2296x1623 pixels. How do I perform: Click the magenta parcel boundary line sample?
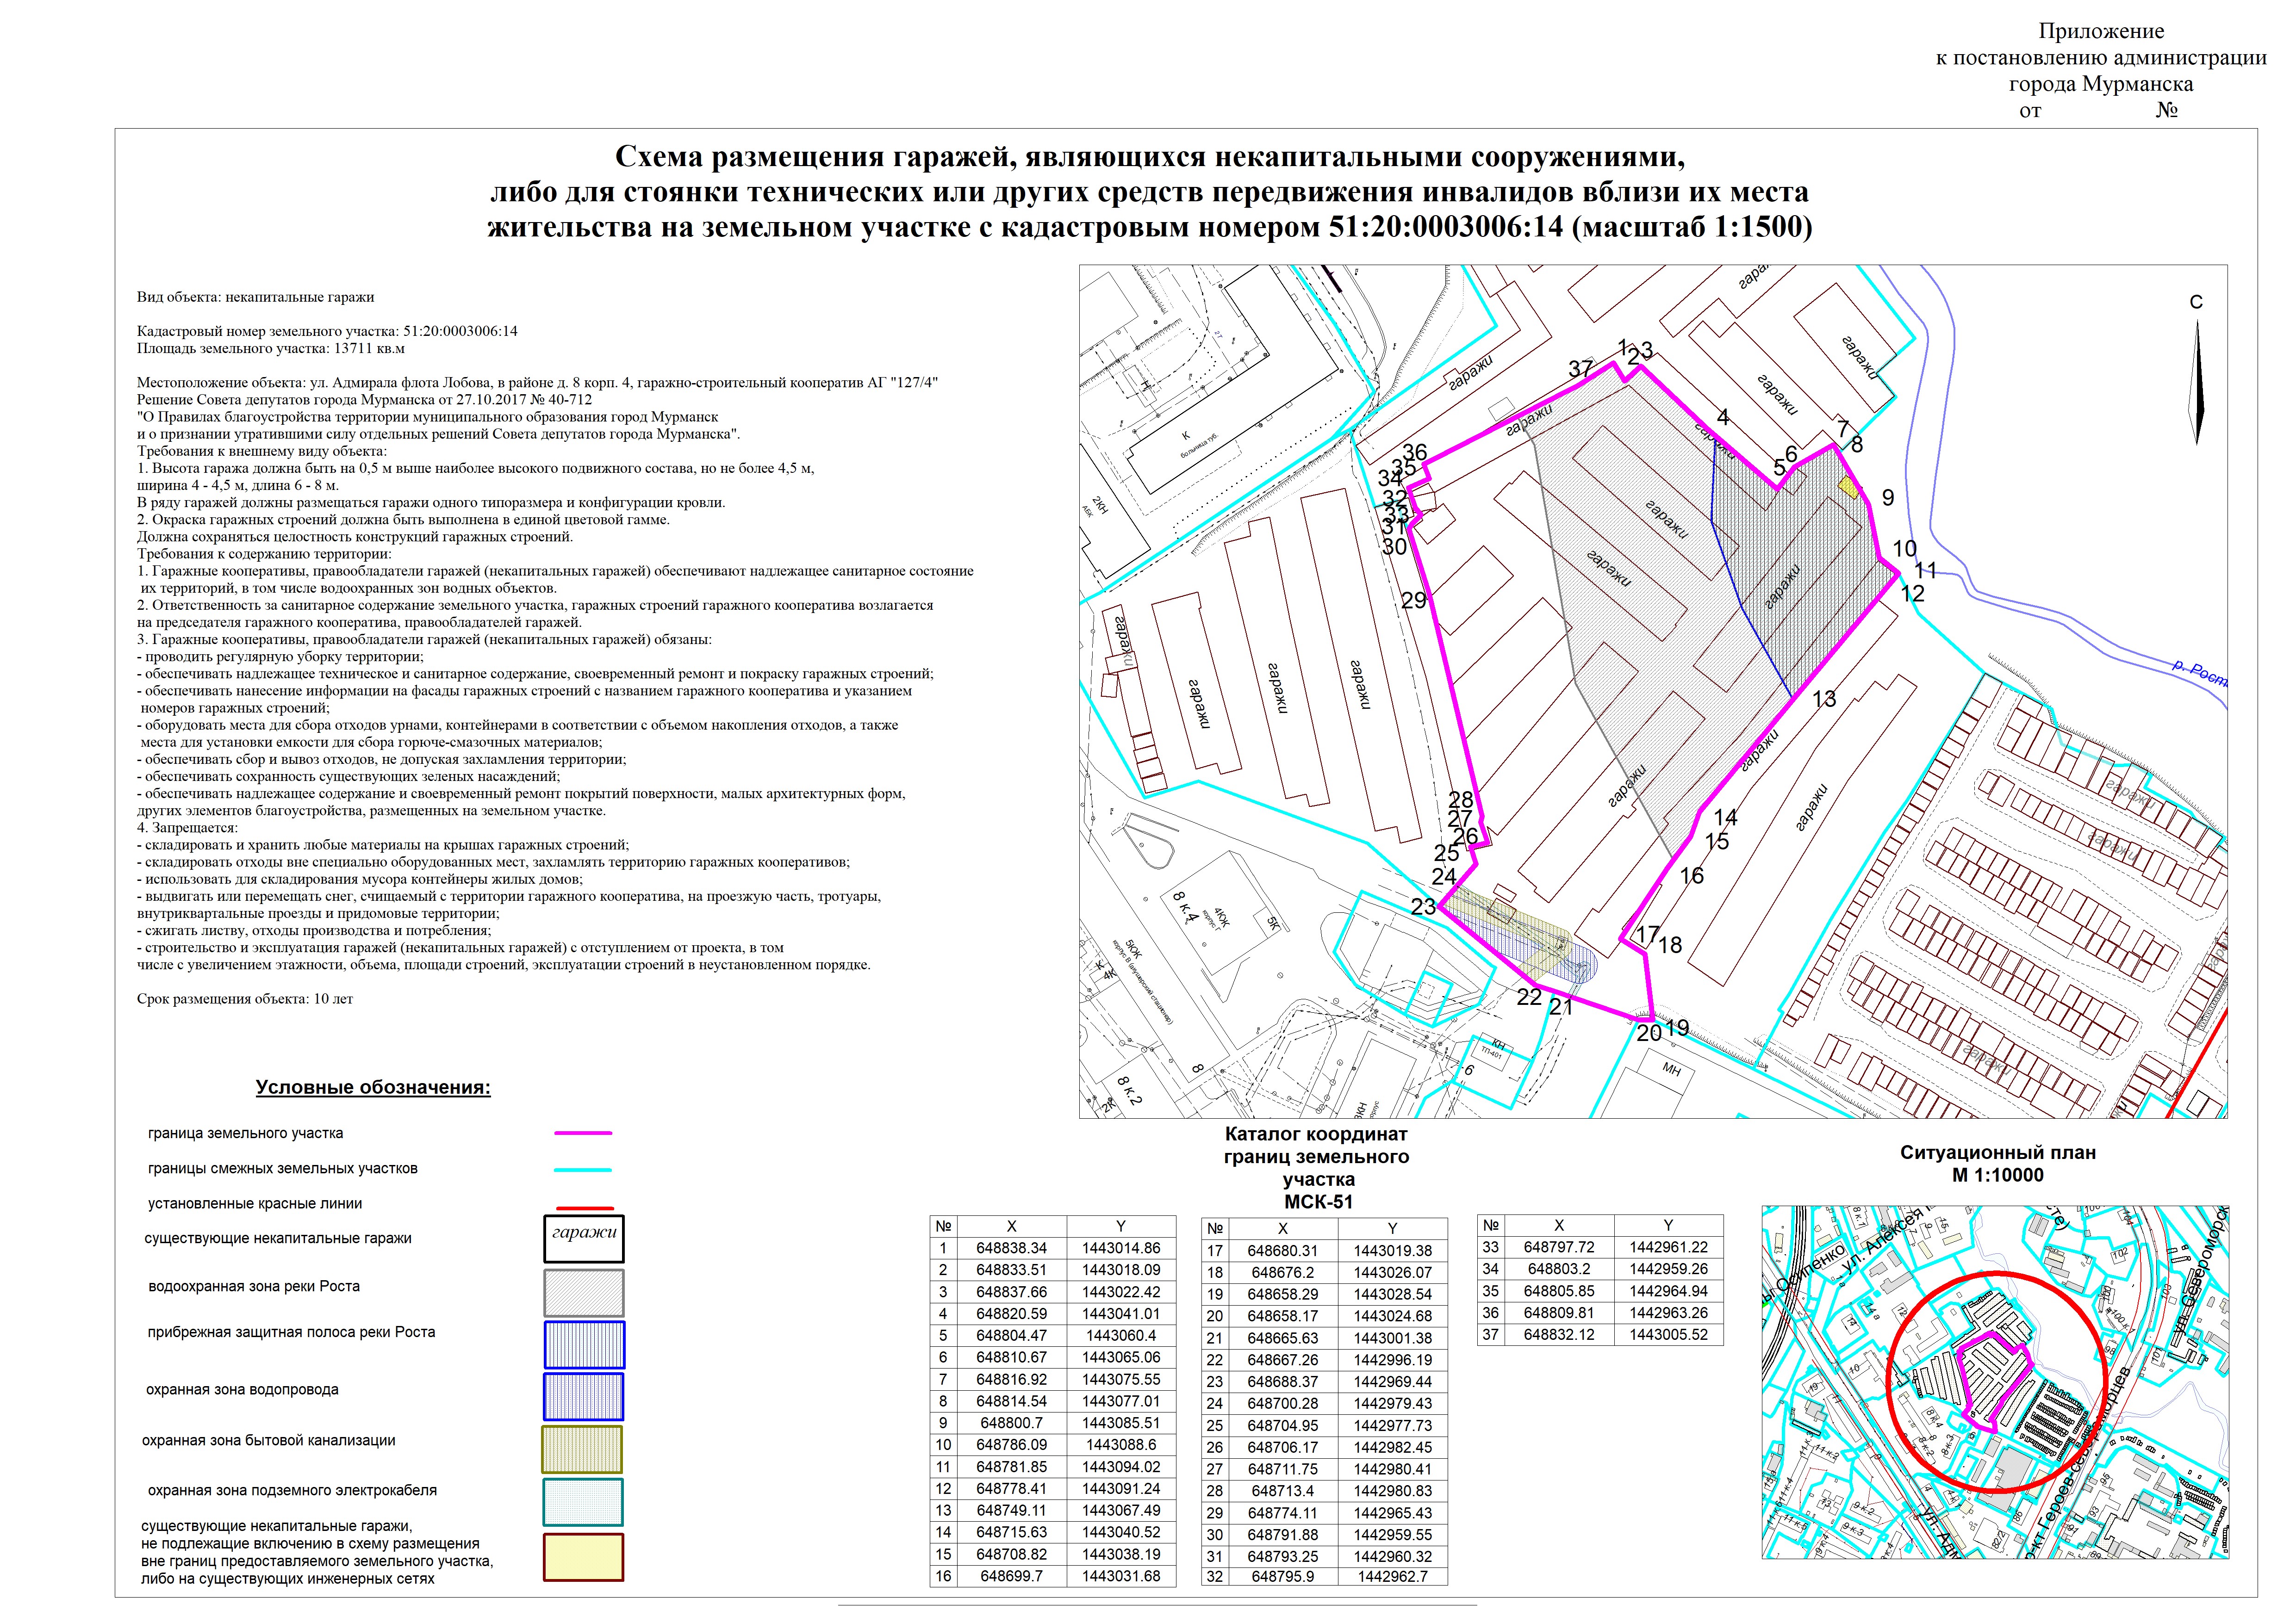point(583,1134)
